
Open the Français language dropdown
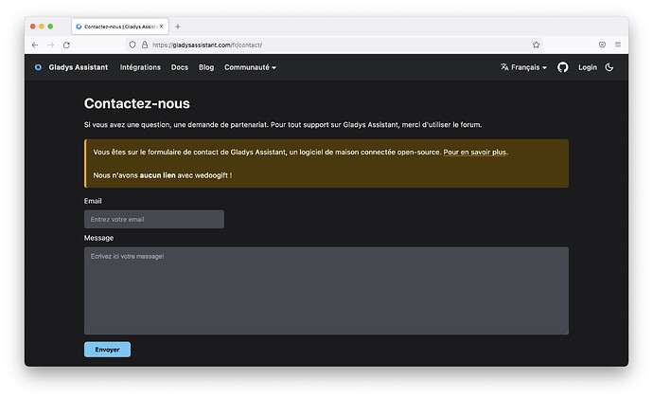click(523, 67)
